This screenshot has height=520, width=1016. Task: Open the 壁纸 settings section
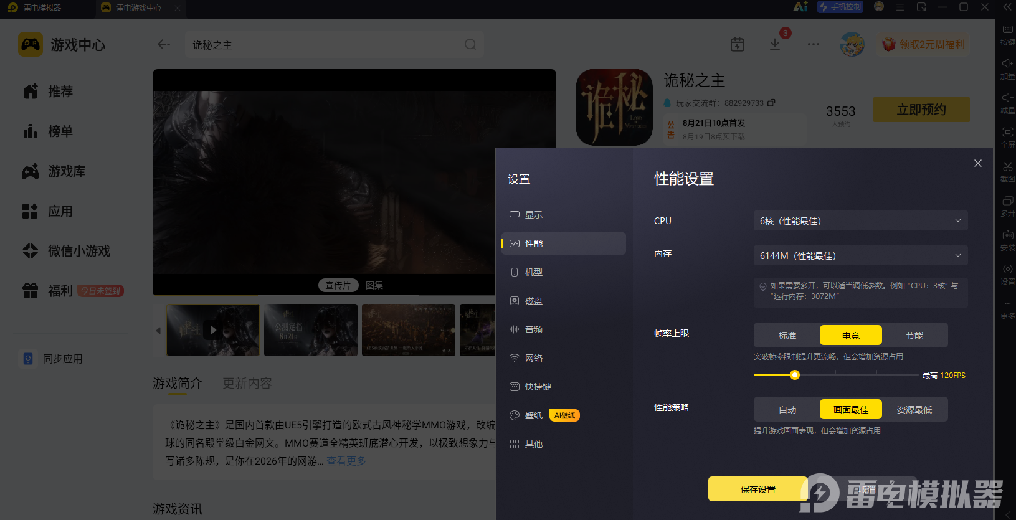(563, 415)
